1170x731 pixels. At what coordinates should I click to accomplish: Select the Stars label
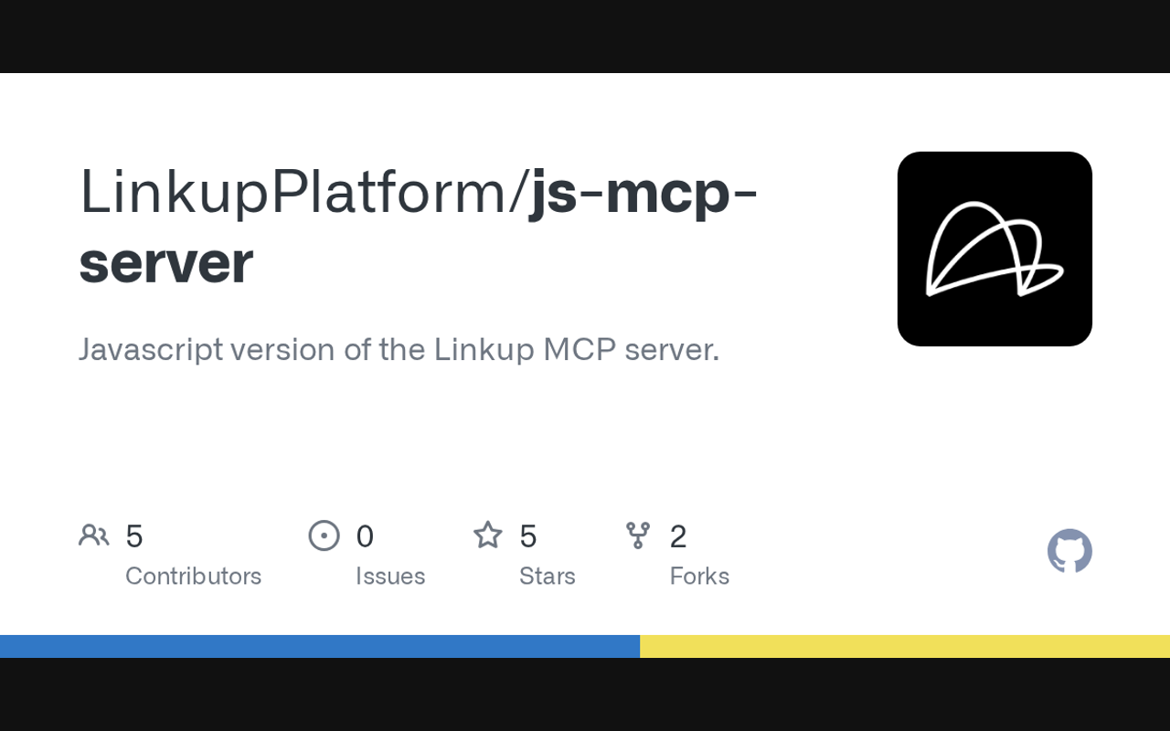[547, 577]
